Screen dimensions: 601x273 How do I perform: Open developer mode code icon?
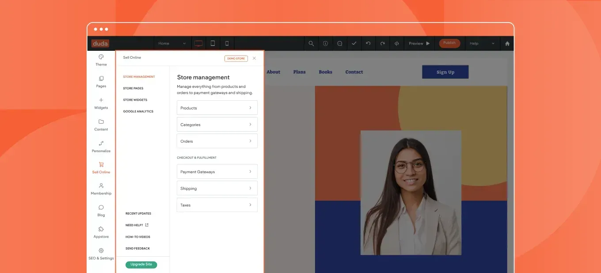397,43
